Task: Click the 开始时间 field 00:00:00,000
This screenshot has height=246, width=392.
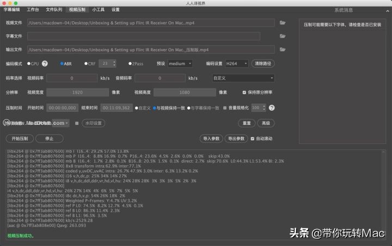Action: [x=62, y=108]
